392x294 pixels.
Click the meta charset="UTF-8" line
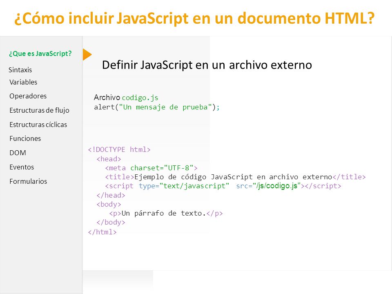pyautogui.click(x=151, y=168)
